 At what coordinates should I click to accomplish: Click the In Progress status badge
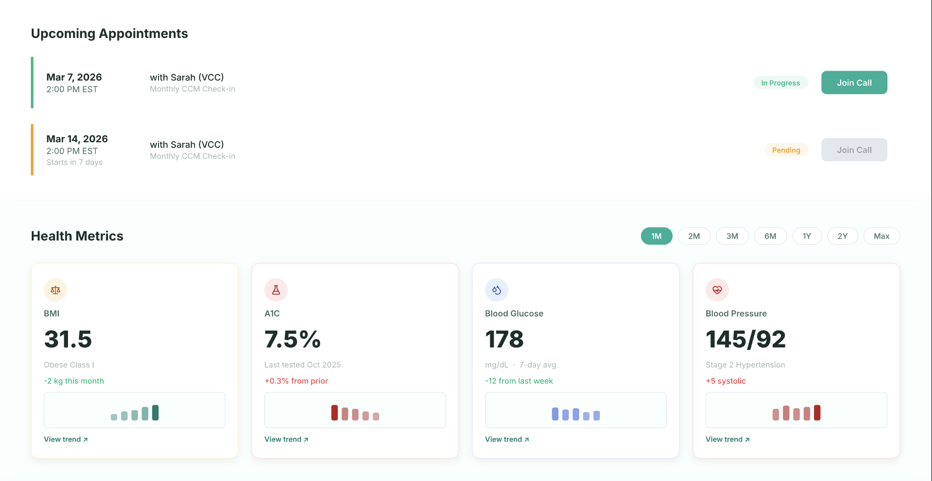(781, 83)
